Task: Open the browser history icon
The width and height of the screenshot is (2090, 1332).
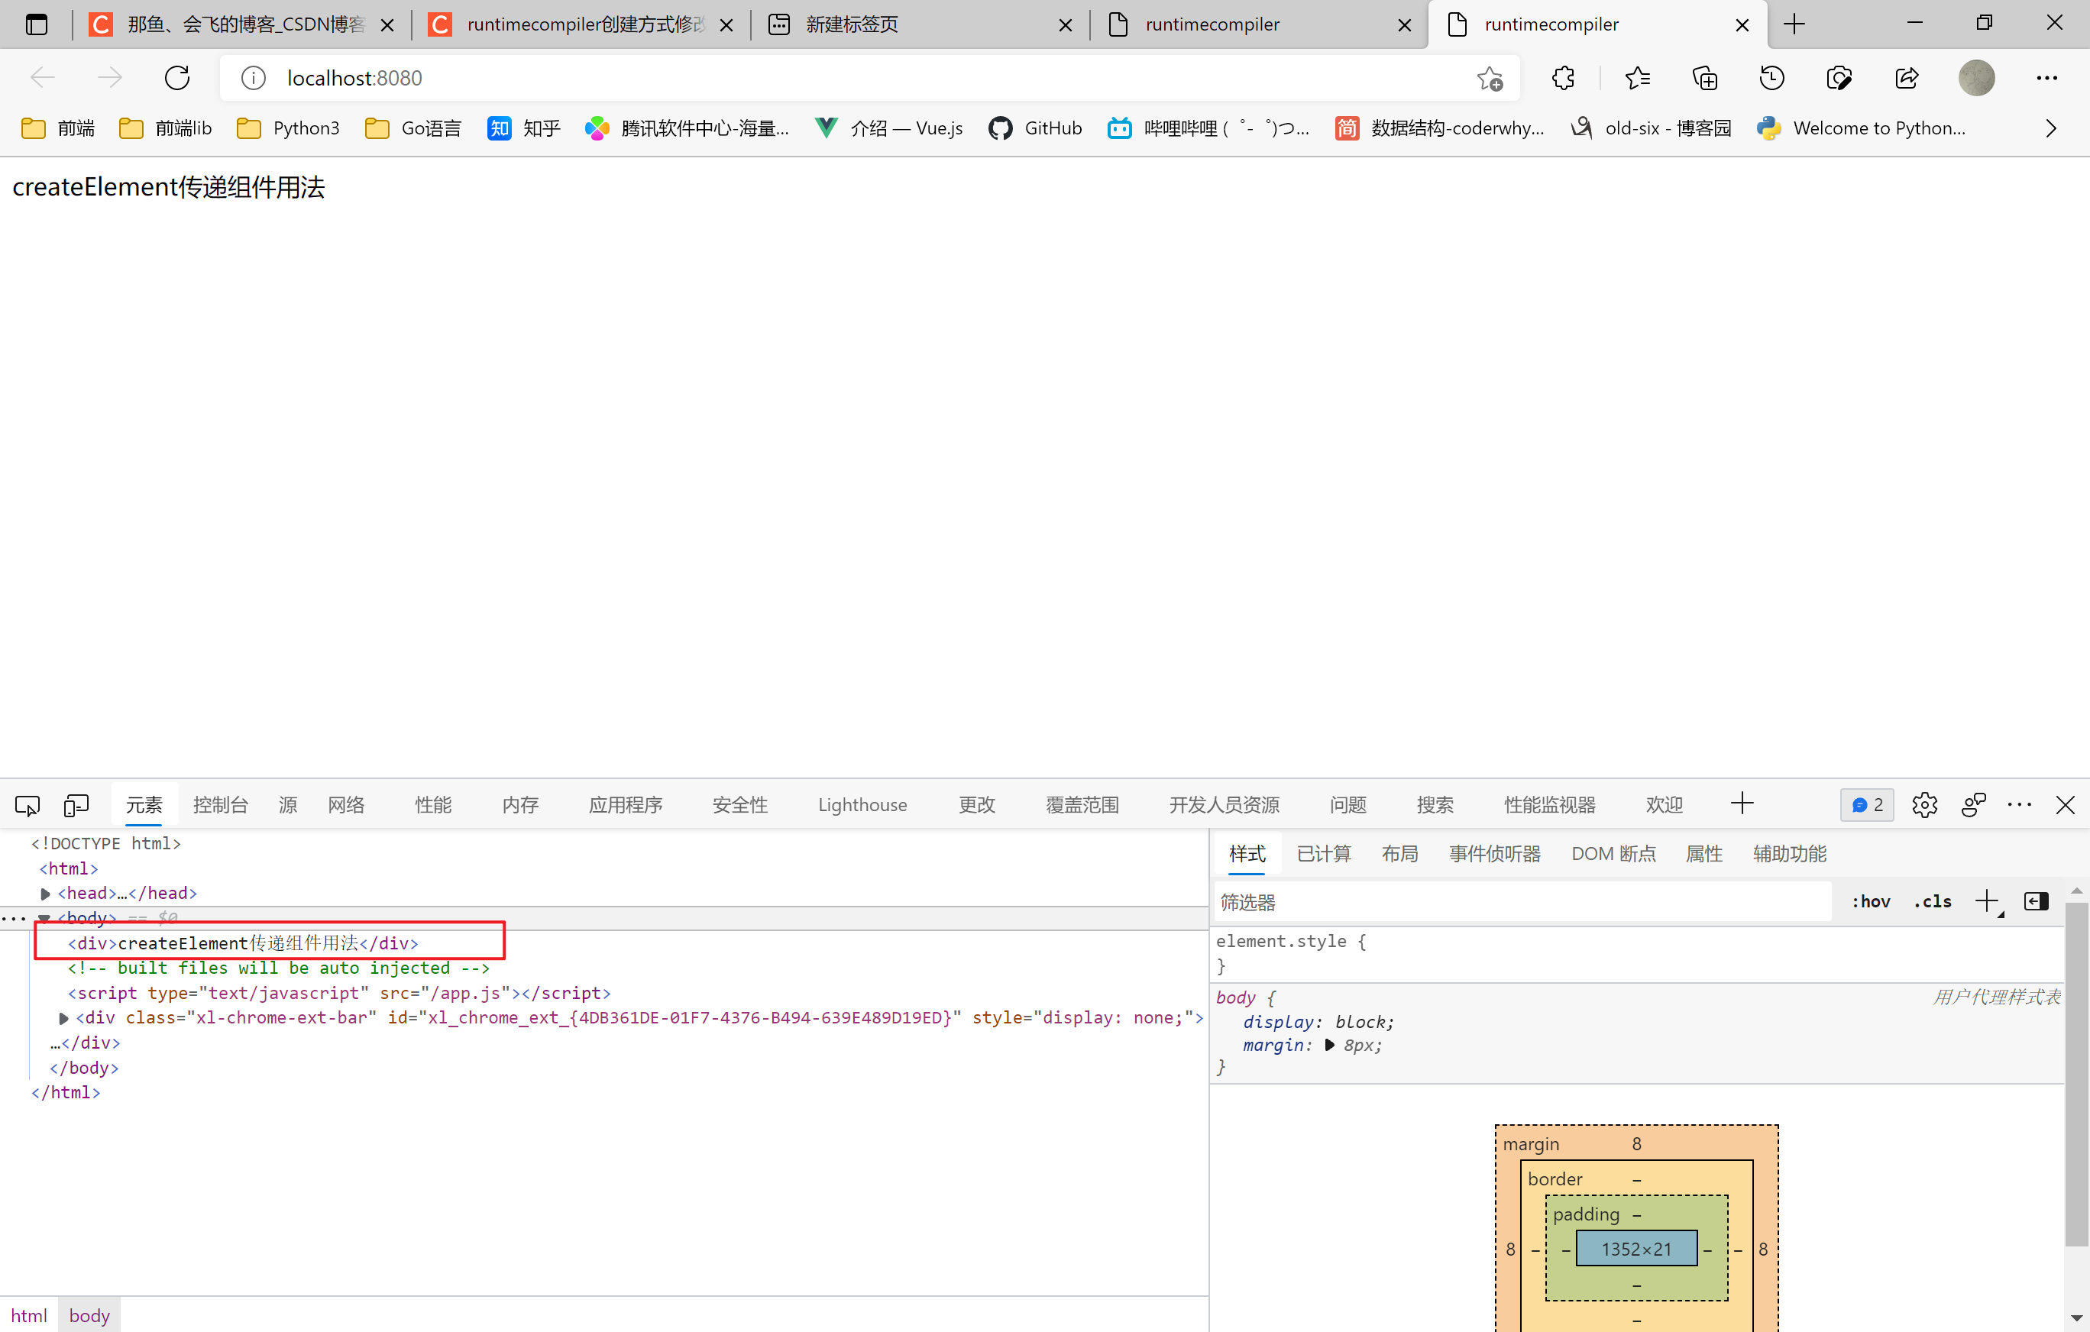Action: pyautogui.click(x=1771, y=78)
